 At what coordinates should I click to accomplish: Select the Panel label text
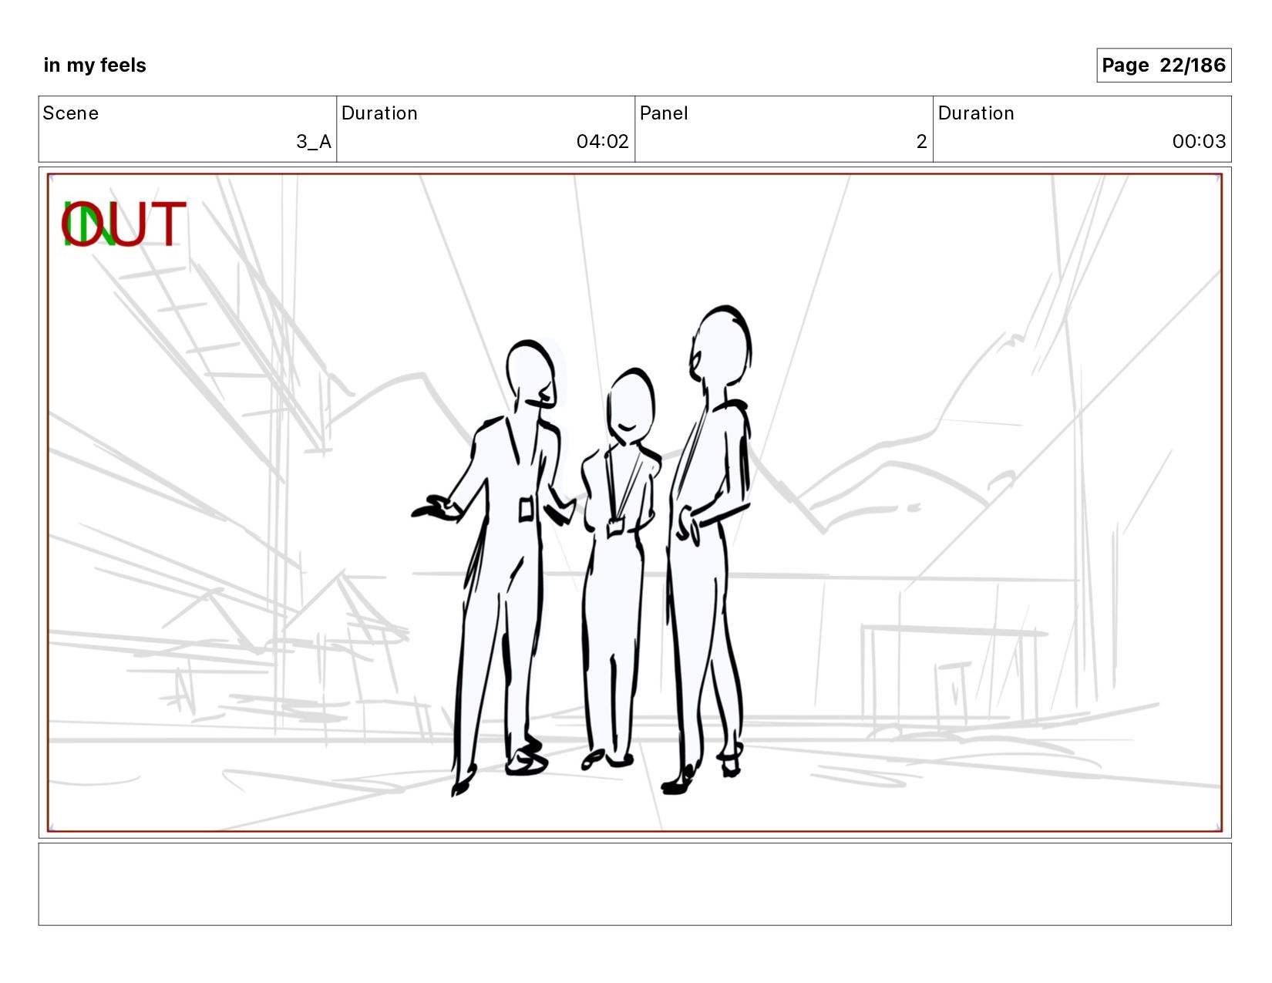click(x=664, y=113)
